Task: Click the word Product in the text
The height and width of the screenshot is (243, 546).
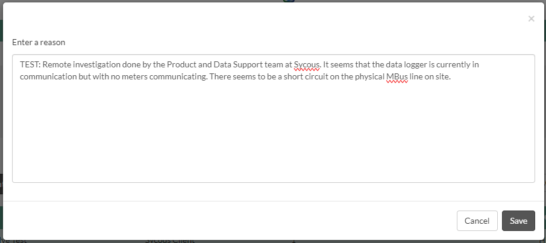Action: [180, 65]
